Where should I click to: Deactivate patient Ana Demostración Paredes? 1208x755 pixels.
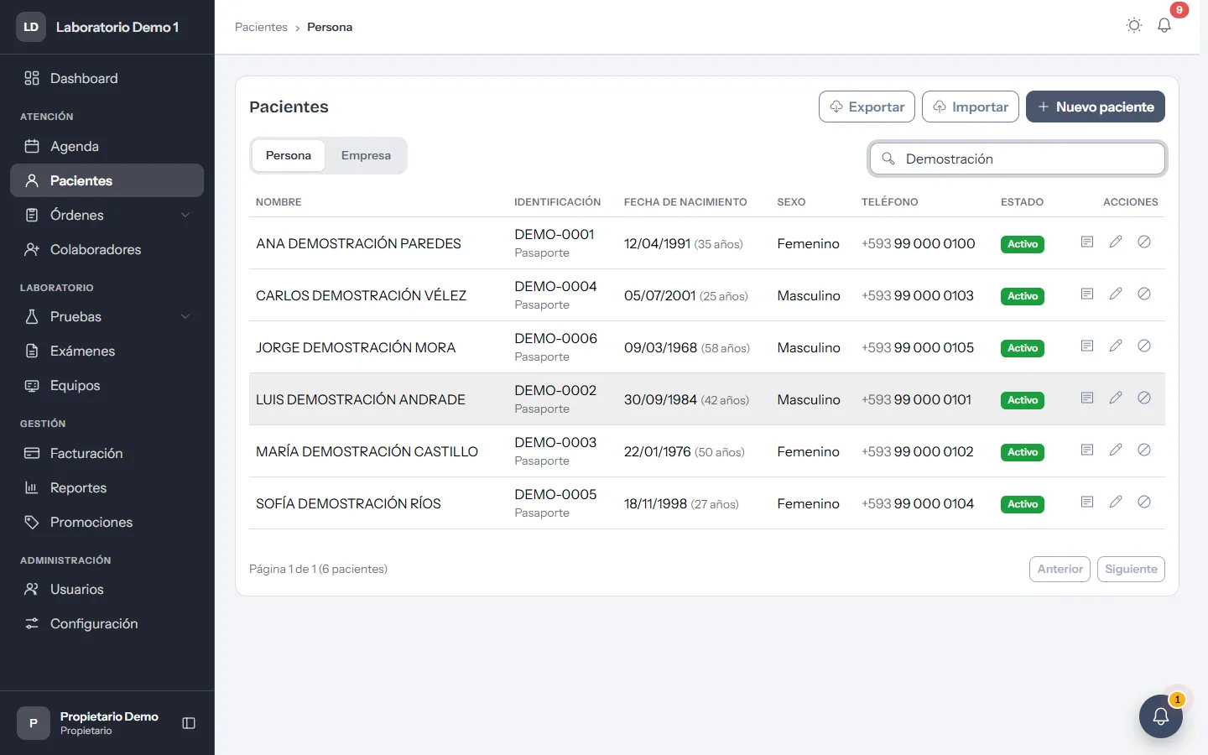(1144, 242)
